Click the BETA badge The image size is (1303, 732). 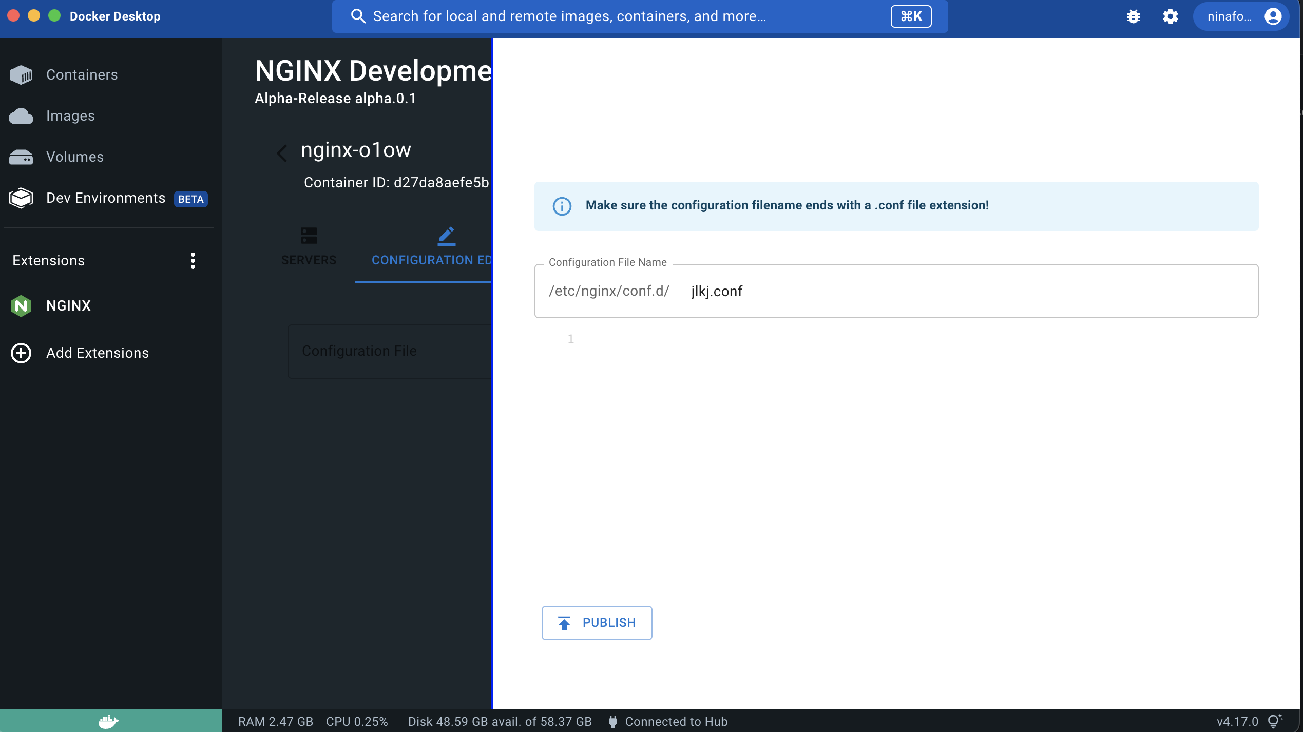191,199
